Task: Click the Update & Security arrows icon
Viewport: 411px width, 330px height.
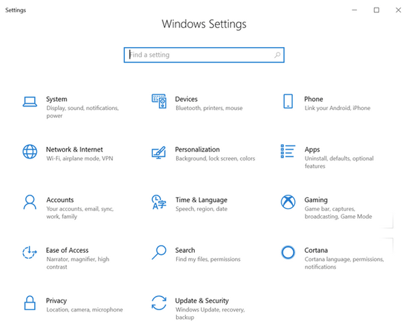Action: [x=159, y=303]
